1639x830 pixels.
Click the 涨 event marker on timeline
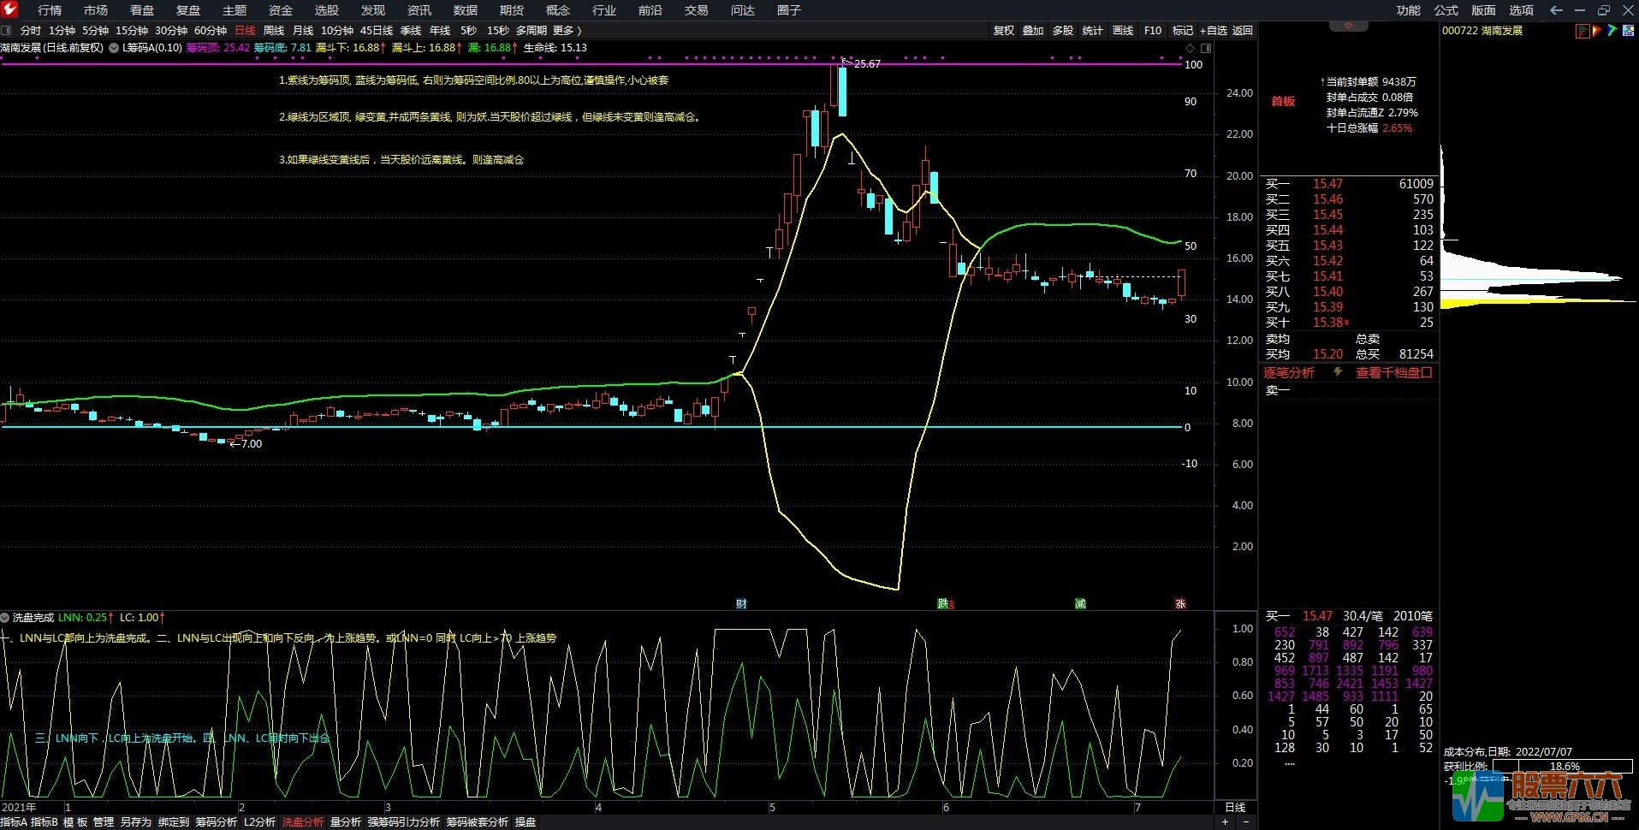tap(1180, 603)
